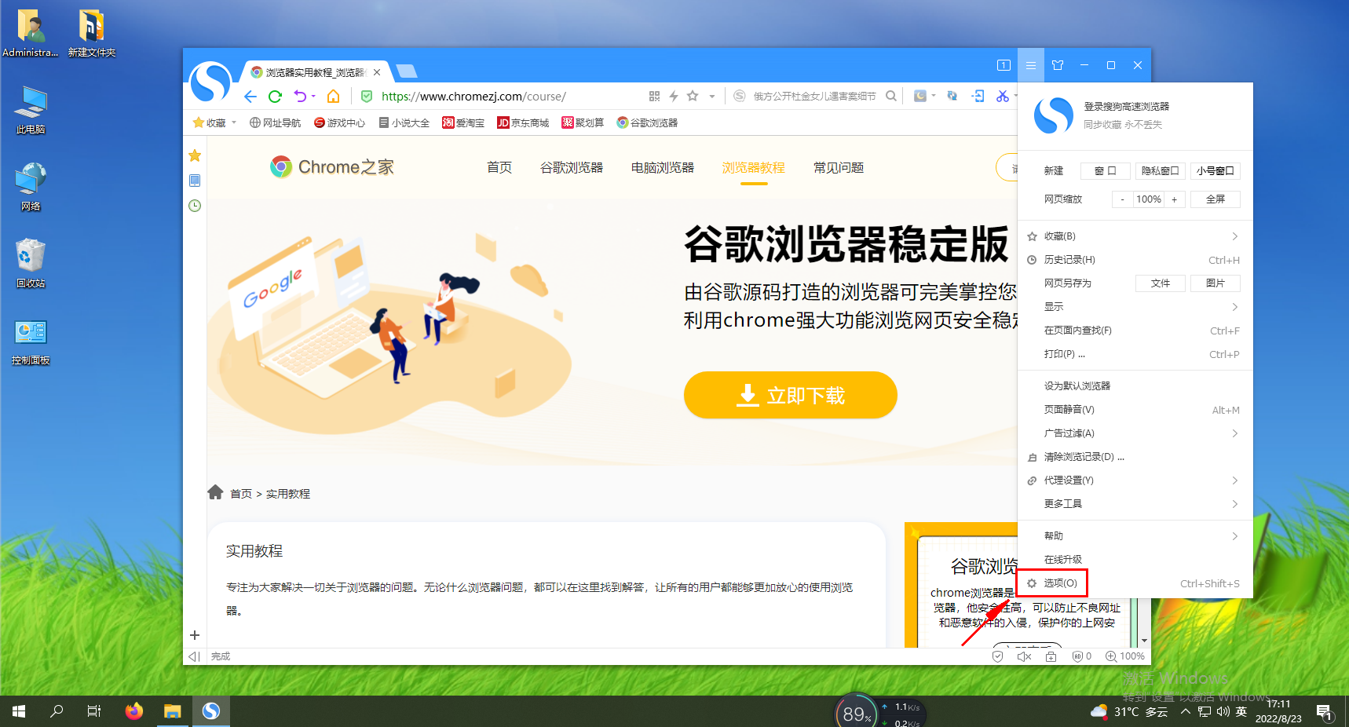Click the send-to-phone toolbar icon

978,96
